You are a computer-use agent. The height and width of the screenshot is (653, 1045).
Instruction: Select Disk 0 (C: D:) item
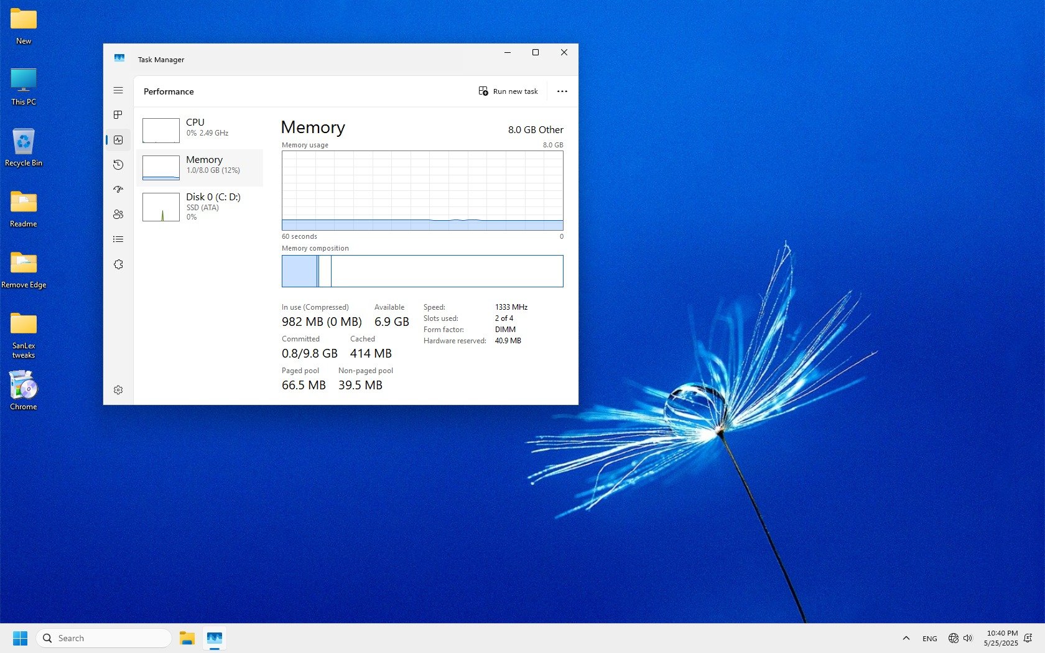200,206
